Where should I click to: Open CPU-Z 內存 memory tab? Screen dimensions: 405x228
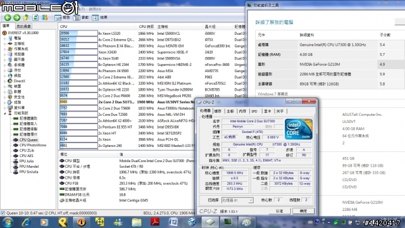[x=242, y=111]
